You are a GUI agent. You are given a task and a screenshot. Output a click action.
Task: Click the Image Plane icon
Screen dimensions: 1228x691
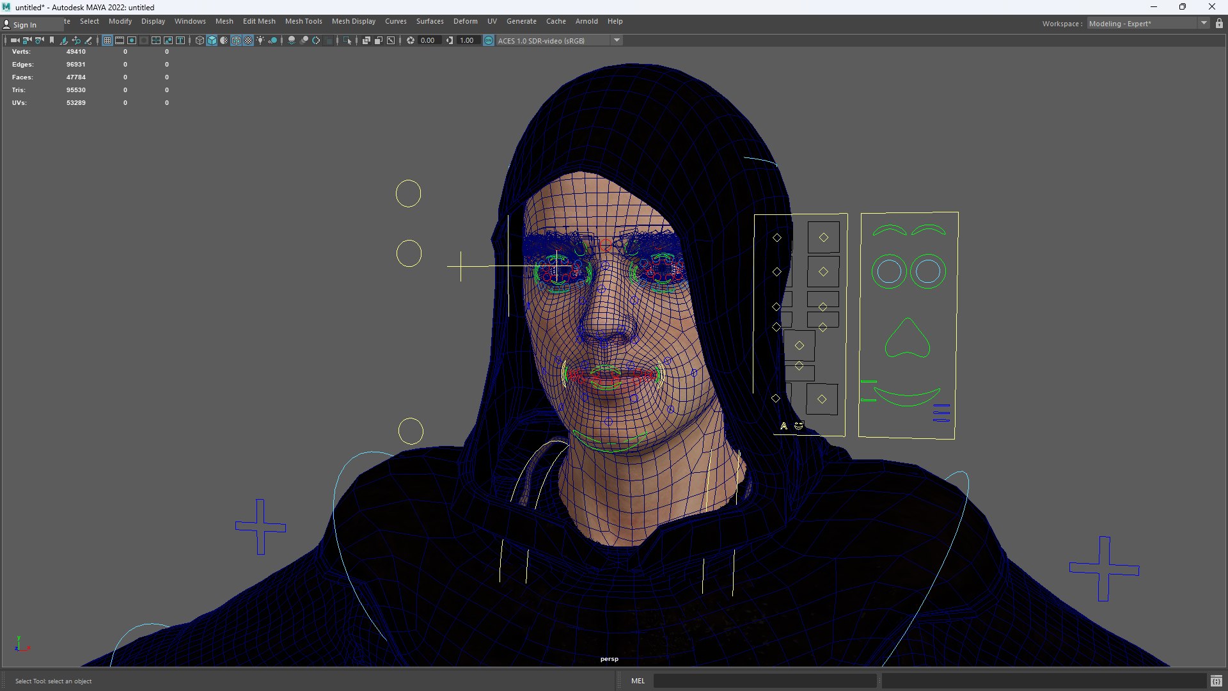(64, 40)
